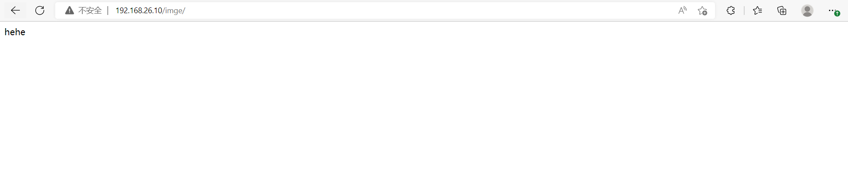Open the profile avatar menu
This screenshot has height=183, width=848.
807,11
